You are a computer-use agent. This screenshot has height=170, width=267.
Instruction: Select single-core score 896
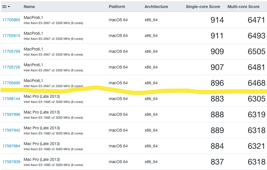tap(217, 83)
